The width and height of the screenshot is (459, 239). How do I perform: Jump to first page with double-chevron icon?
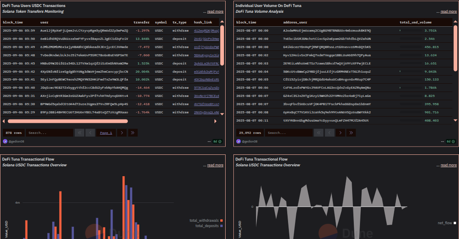79,132
